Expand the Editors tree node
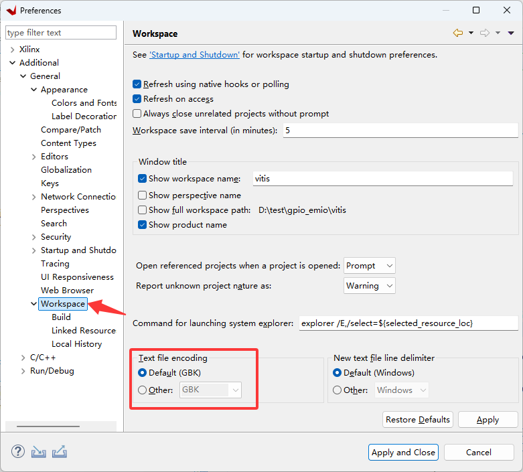The width and height of the screenshot is (523, 472). click(33, 157)
